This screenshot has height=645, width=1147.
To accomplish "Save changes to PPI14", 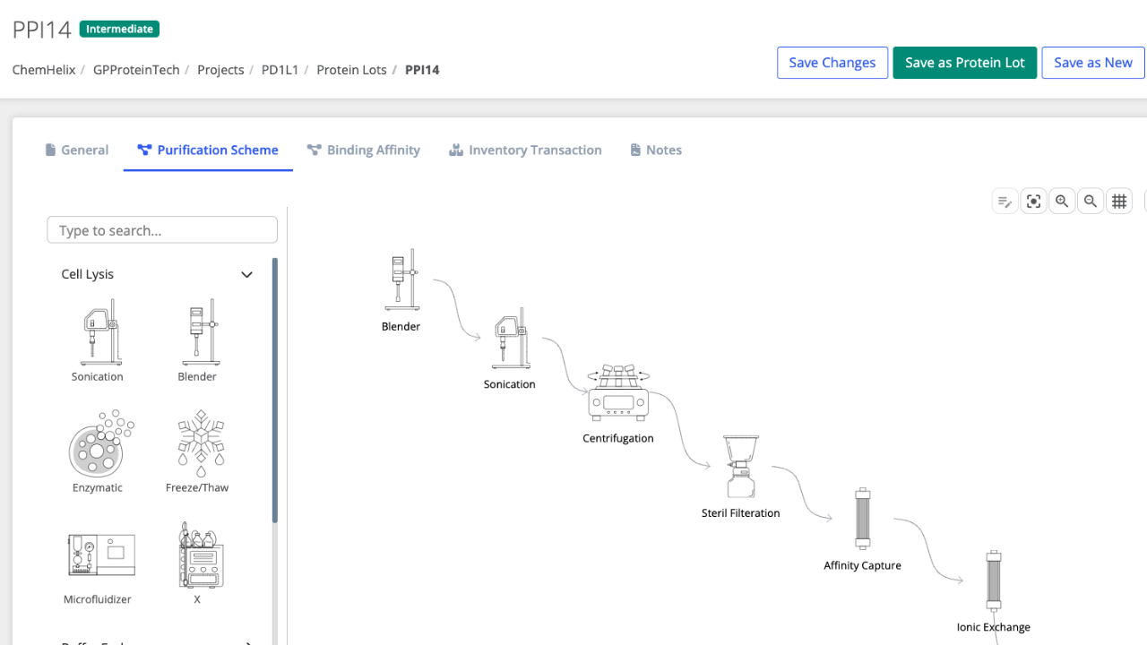I will coord(832,63).
